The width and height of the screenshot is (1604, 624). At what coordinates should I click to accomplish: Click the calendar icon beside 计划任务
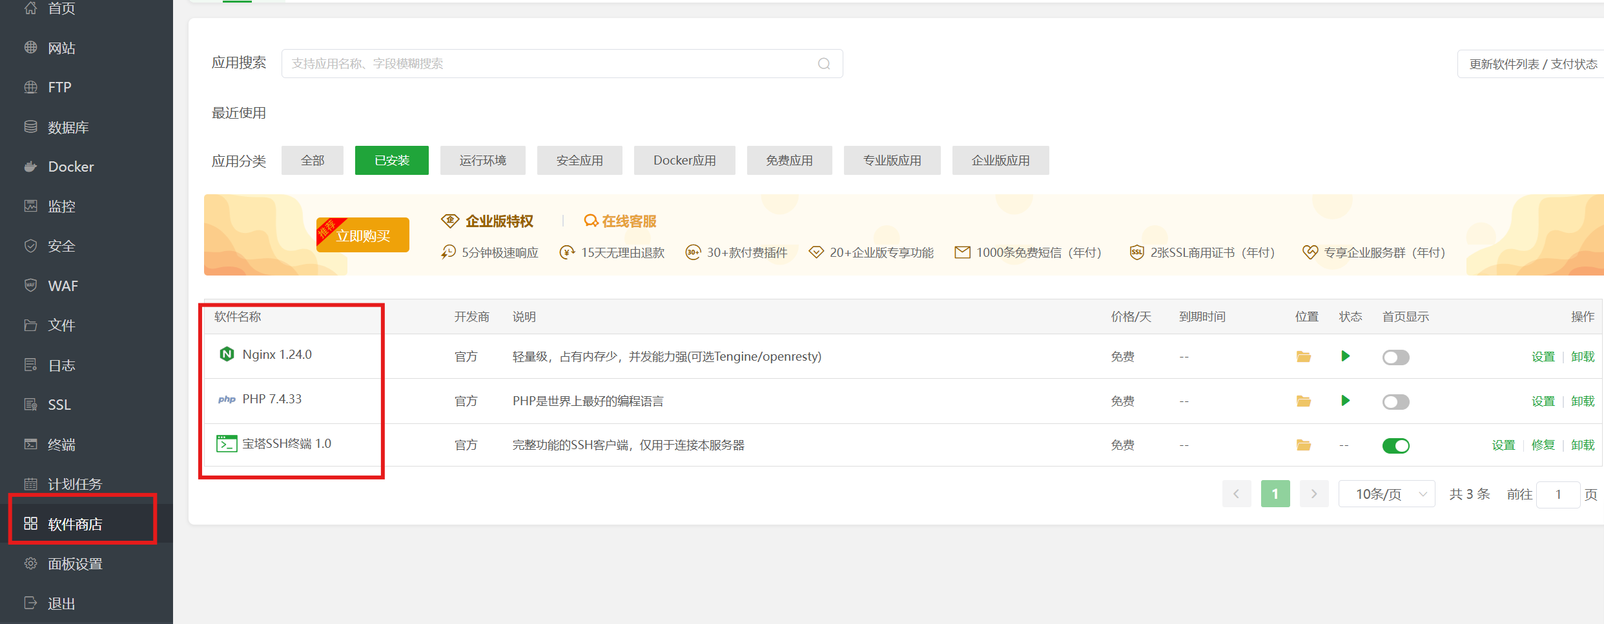click(30, 484)
